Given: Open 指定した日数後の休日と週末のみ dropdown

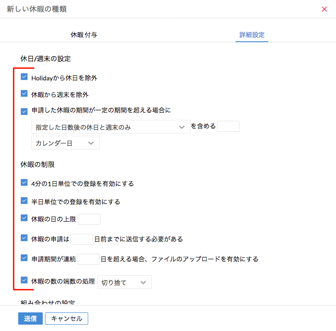Looking at the screenshot, I should click(110, 127).
